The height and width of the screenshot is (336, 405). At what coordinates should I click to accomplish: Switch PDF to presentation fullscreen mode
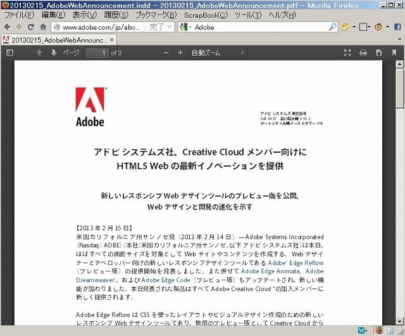coord(347,53)
